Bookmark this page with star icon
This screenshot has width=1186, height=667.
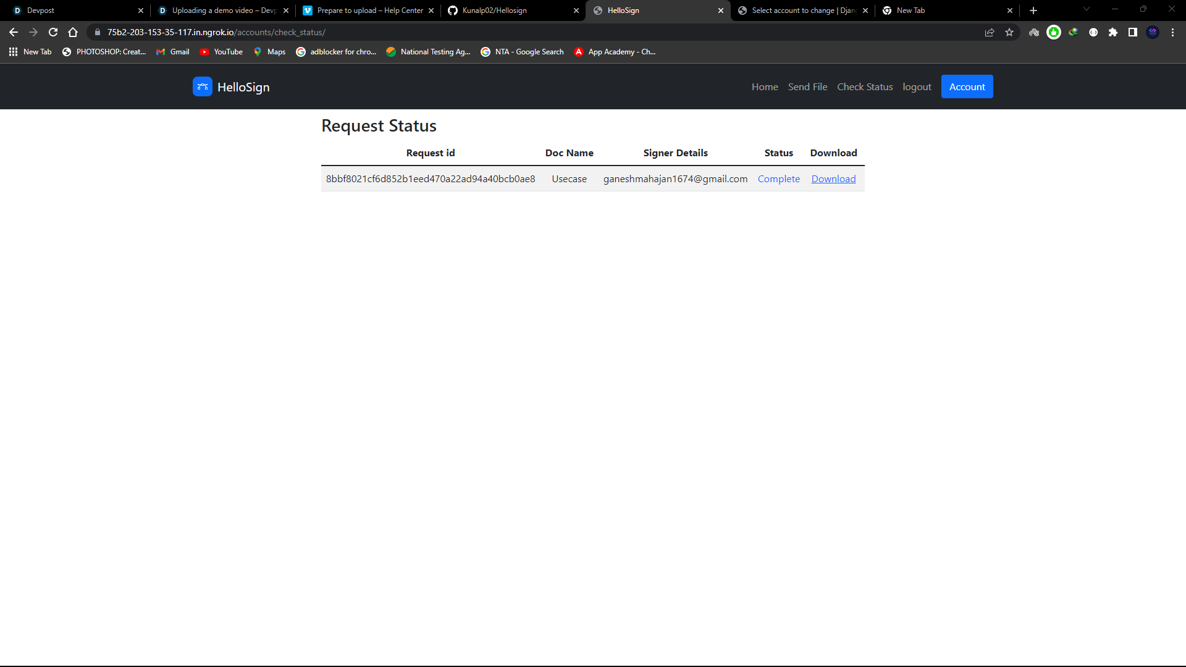pyautogui.click(x=1009, y=32)
